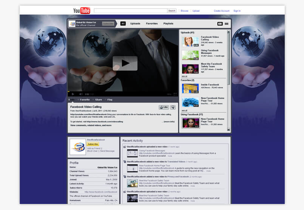This screenshot has width=304, height=210.
Task: Click the video progress bar
Action: [123, 92]
